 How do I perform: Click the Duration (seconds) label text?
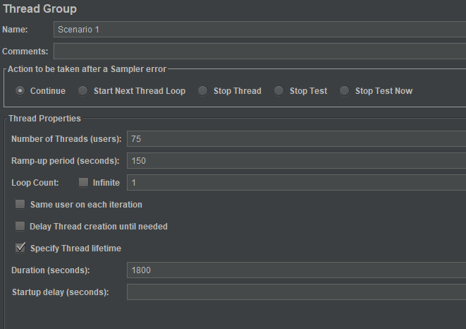pos(51,270)
